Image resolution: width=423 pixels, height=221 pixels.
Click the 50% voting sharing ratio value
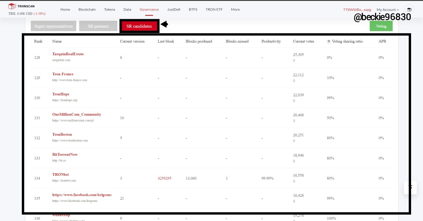(330, 118)
